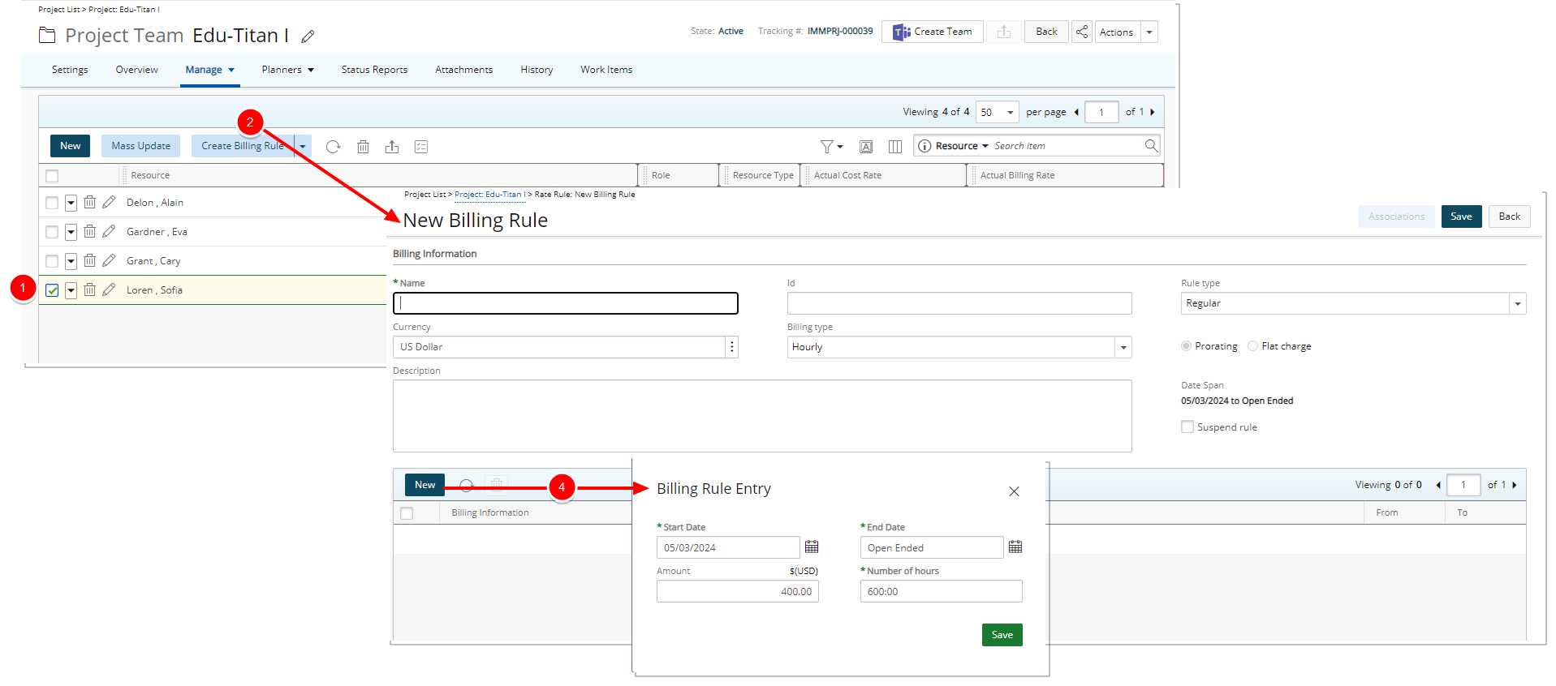
Task: Click the Create Team button
Action: [x=932, y=32]
